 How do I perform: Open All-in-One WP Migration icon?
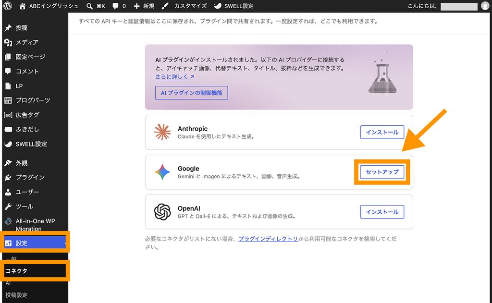pos(8,221)
